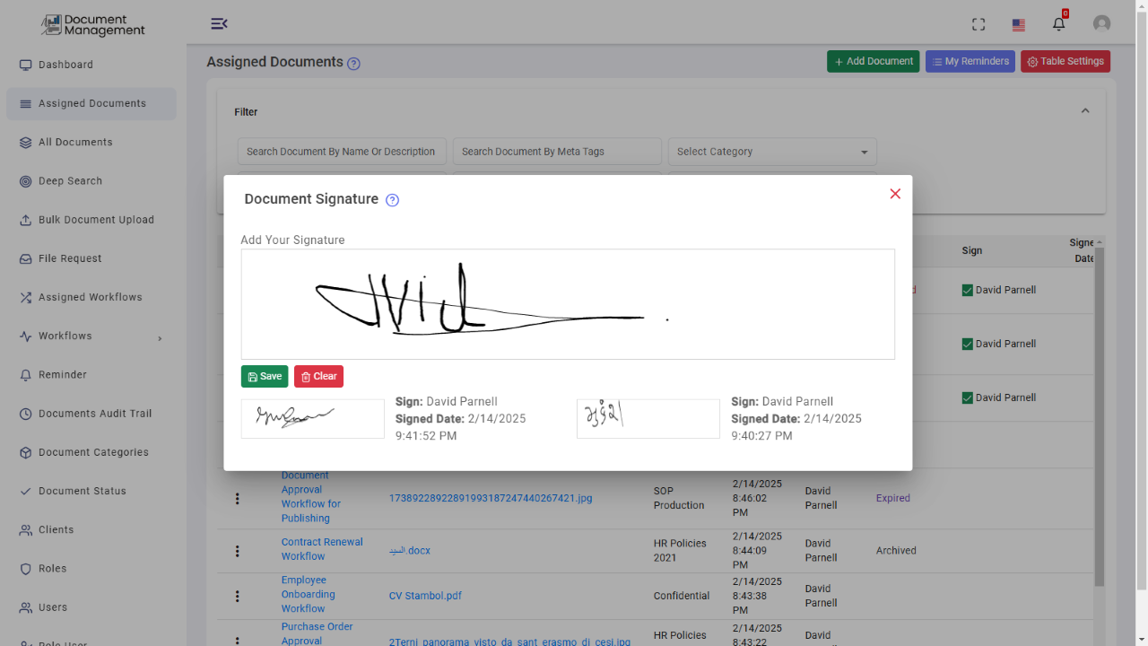Toggle fullscreen mode icon
This screenshot has width=1148, height=646.
pos(978,24)
